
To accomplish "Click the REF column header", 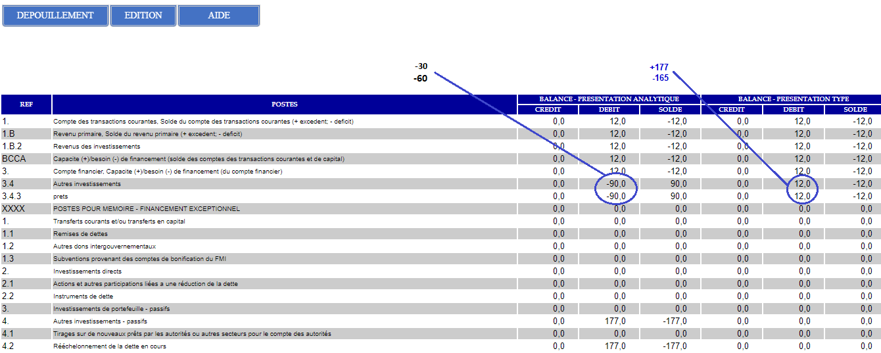I will coord(26,104).
